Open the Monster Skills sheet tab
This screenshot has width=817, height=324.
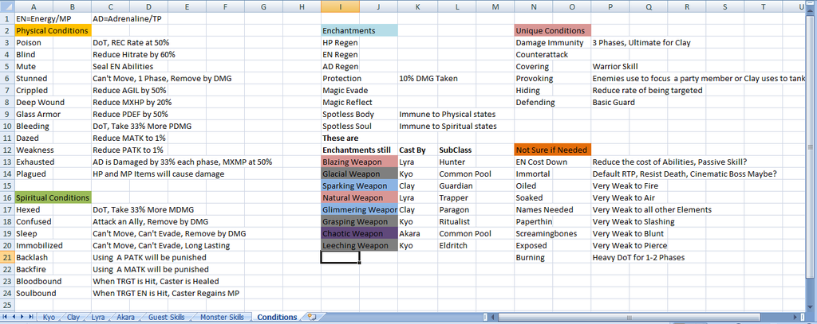point(220,317)
